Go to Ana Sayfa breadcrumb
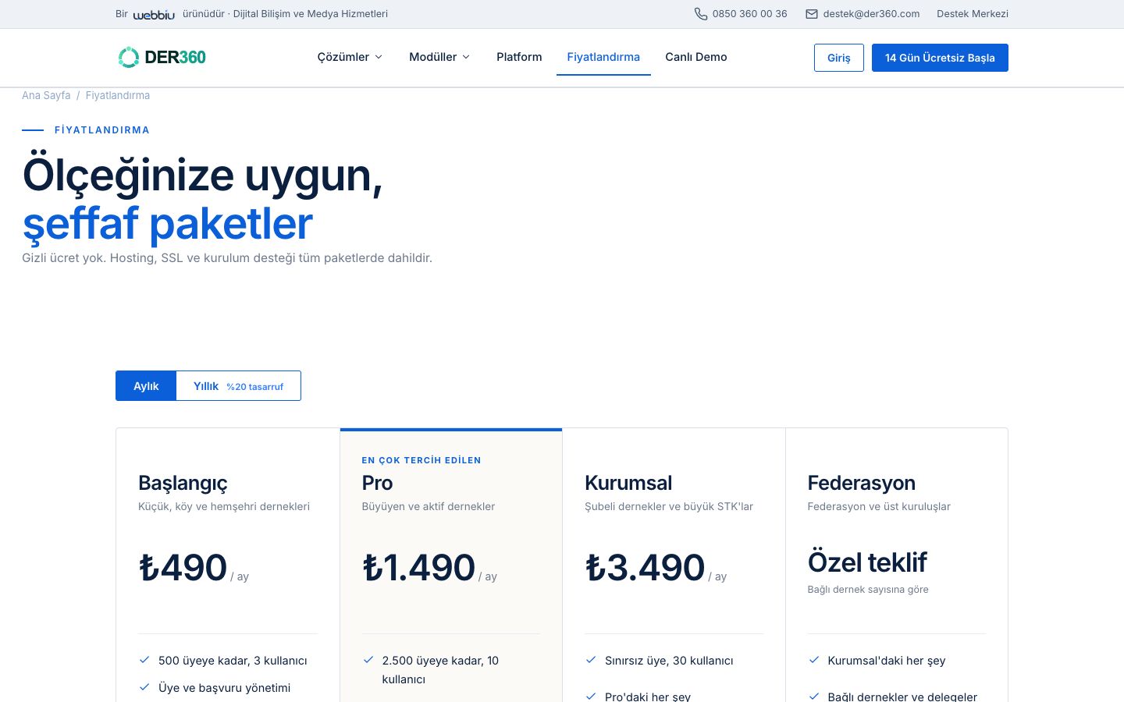The width and height of the screenshot is (1124, 702). [x=46, y=95]
